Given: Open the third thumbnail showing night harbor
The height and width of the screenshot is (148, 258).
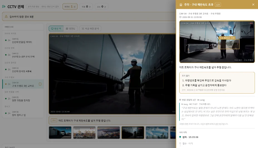Looking at the screenshot, I should click(x=109, y=133).
